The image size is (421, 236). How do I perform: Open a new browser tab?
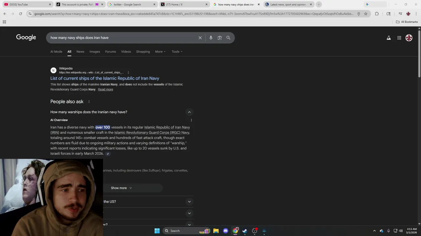[x=319, y=4]
